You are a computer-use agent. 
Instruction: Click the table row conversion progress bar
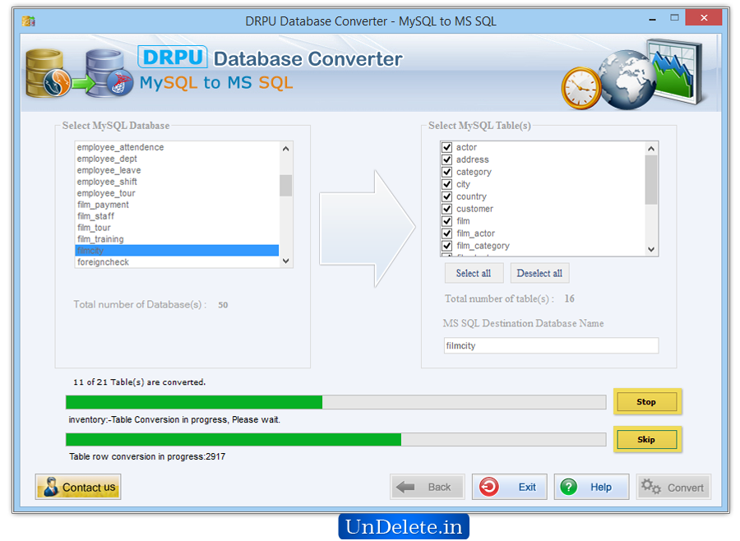336,440
